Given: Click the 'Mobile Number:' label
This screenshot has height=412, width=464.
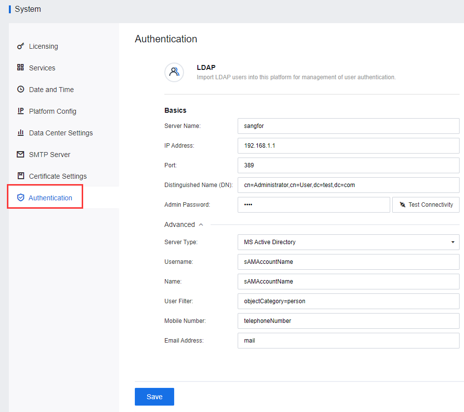Looking at the screenshot, I should click(185, 321).
